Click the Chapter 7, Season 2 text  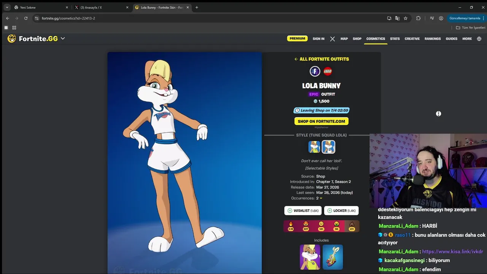(x=334, y=182)
